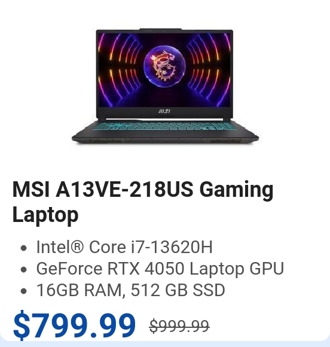
Task: Click the laptop's front base edge
Action: coord(165,139)
